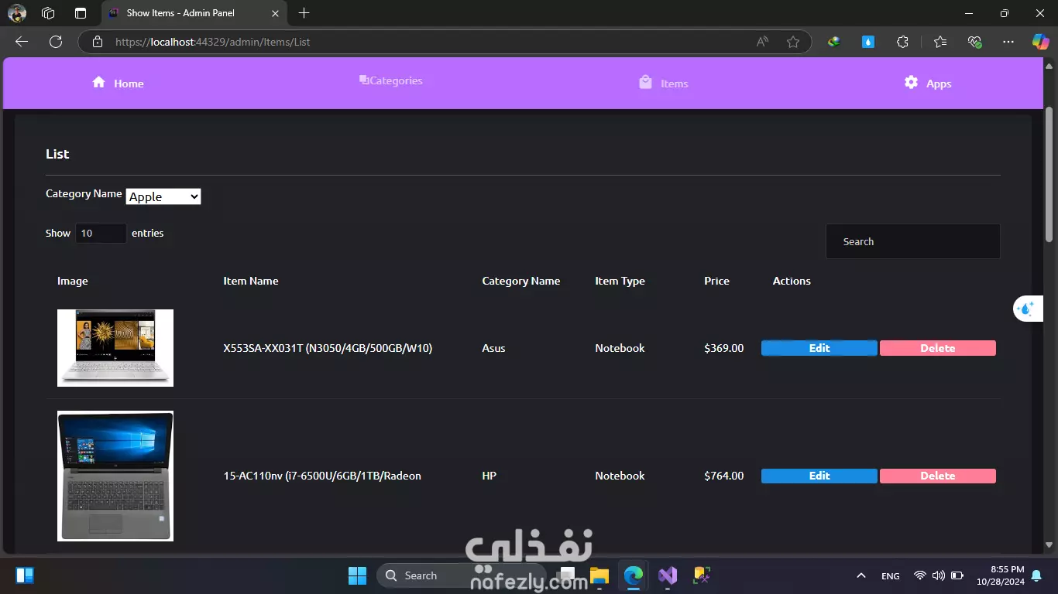Click the Asus category cell

click(x=493, y=348)
